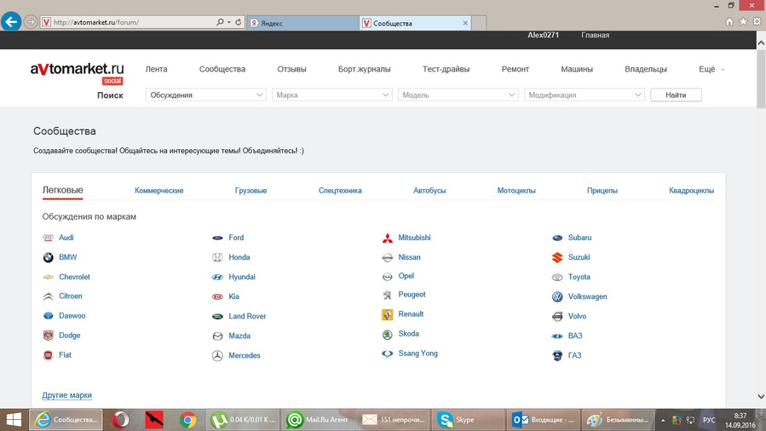Click the ВАЗ logo icon
Viewport: 766px width, 431px height.
[x=557, y=336]
